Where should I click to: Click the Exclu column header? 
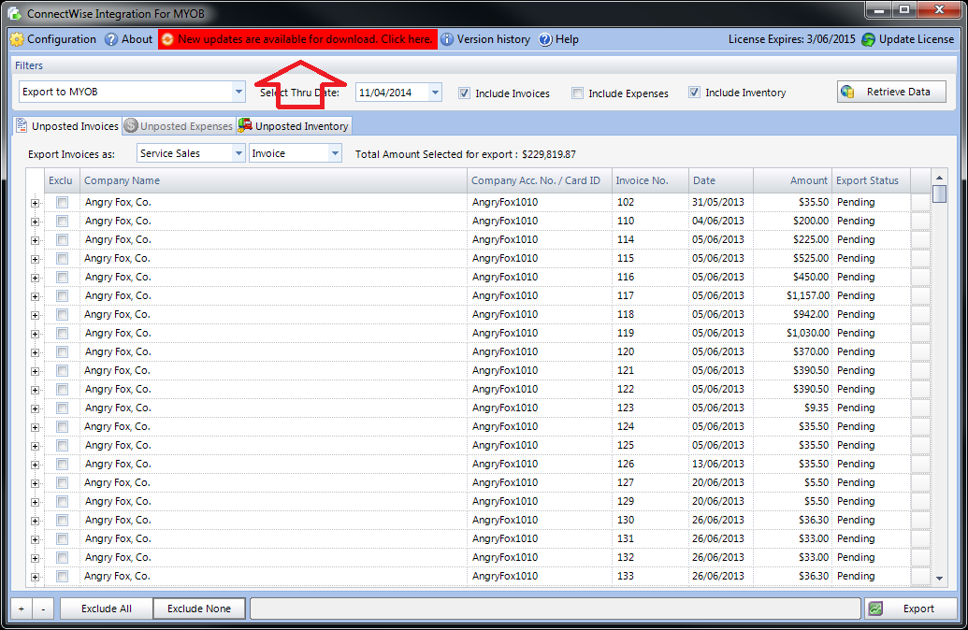pyautogui.click(x=61, y=180)
